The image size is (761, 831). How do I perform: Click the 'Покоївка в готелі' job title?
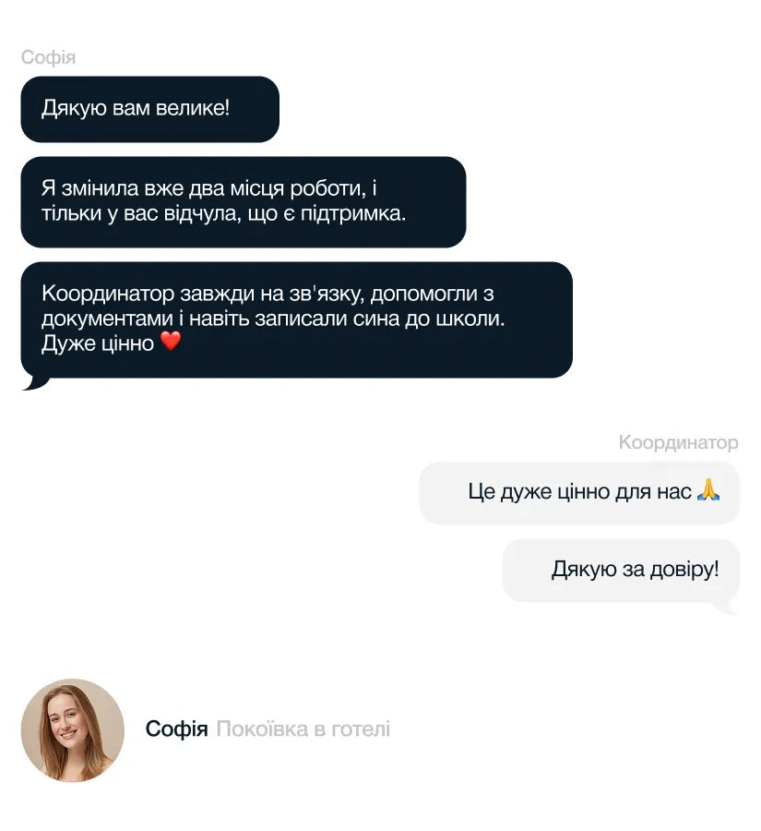[x=303, y=729]
